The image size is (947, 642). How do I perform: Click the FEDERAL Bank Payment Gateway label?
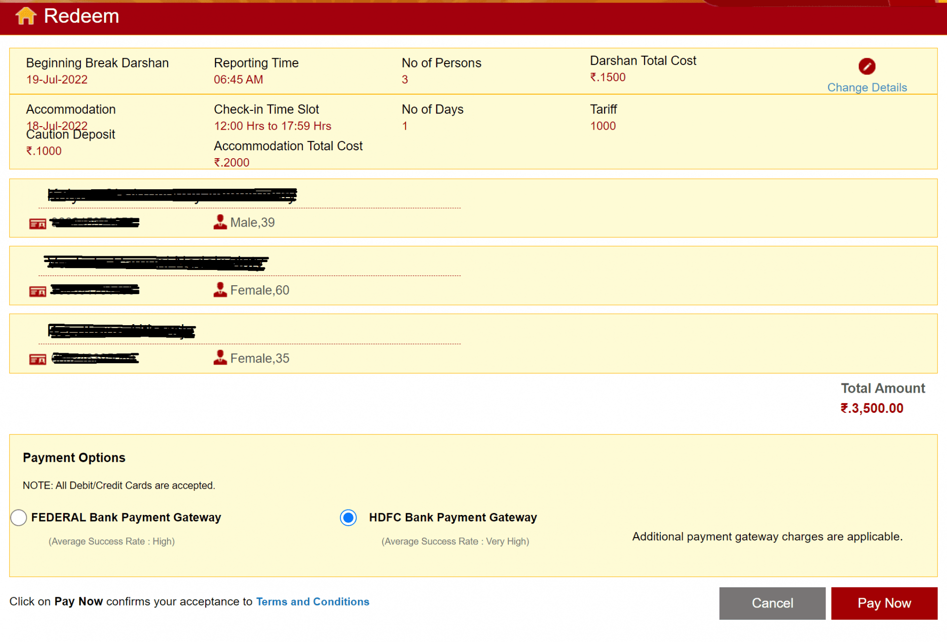(126, 517)
